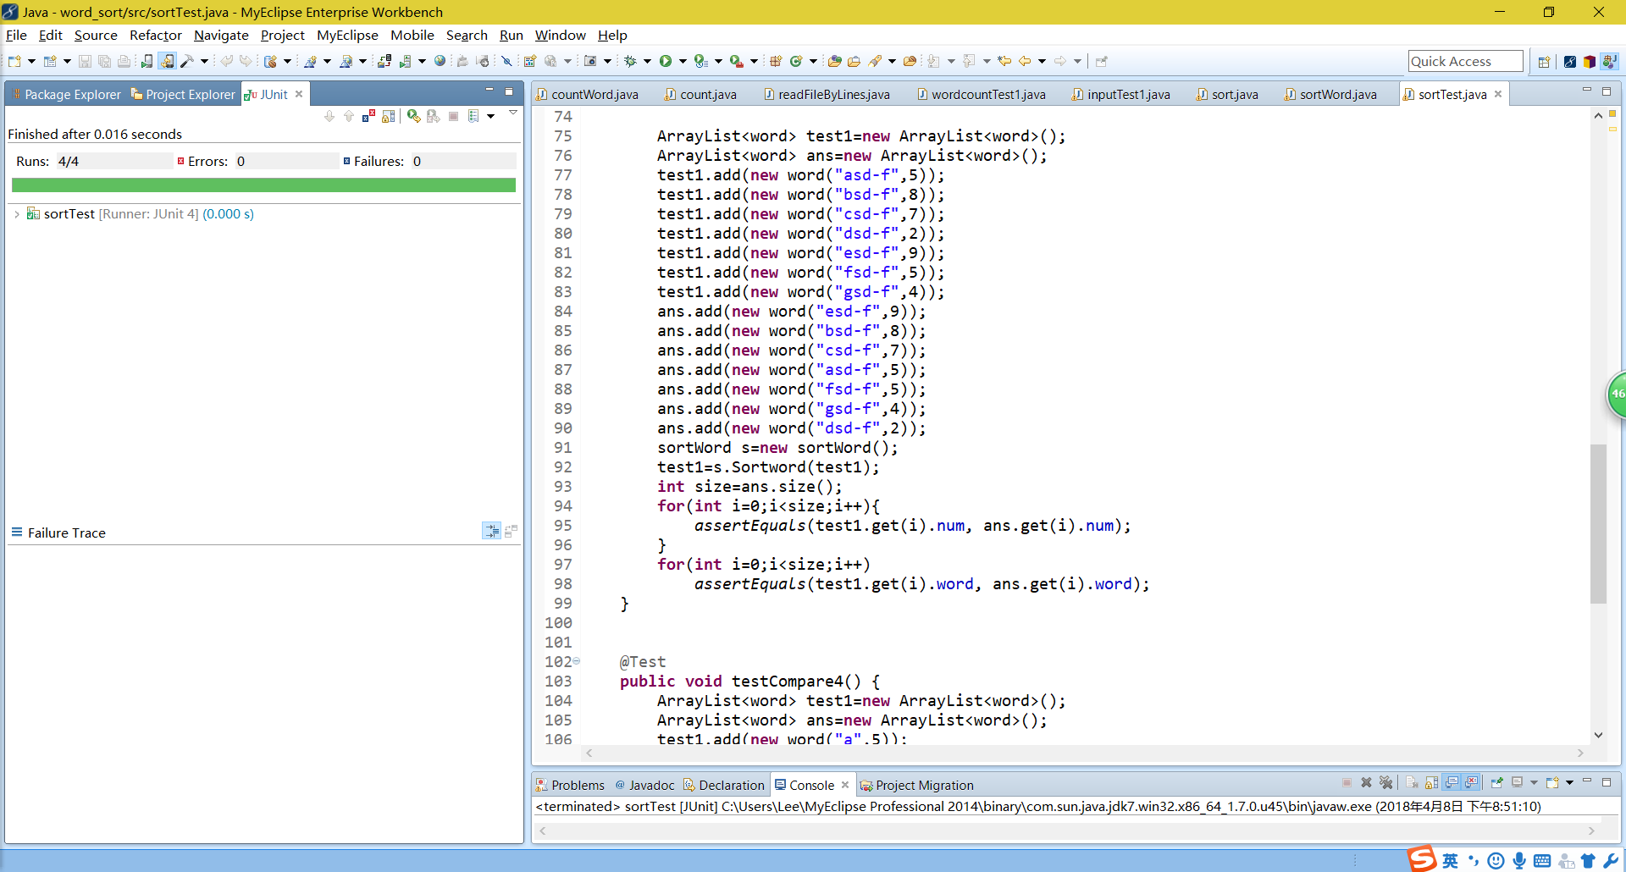Image resolution: width=1626 pixels, height=872 pixels.
Task: Toggle show console on standard output change
Action: click(x=1452, y=782)
